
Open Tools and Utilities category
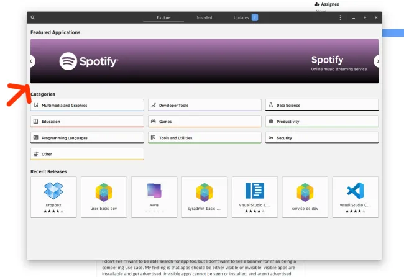[x=204, y=138]
